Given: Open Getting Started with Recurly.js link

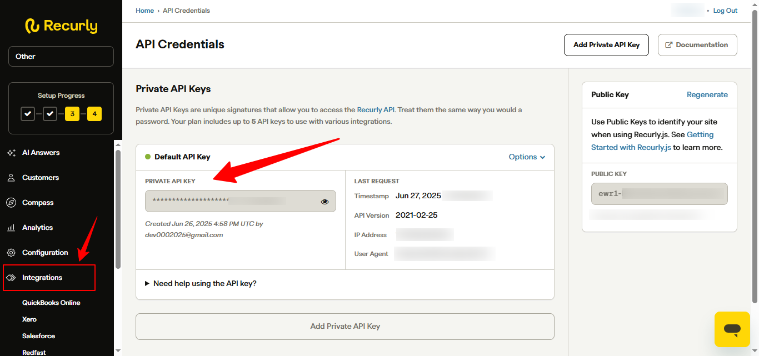Looking at the screenshot, I should coord(652,141).
